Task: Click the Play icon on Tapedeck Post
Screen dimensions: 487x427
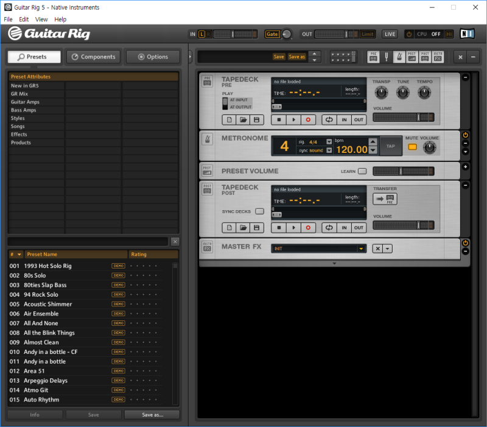Action: pyautogui.click(x=293, y=227)
